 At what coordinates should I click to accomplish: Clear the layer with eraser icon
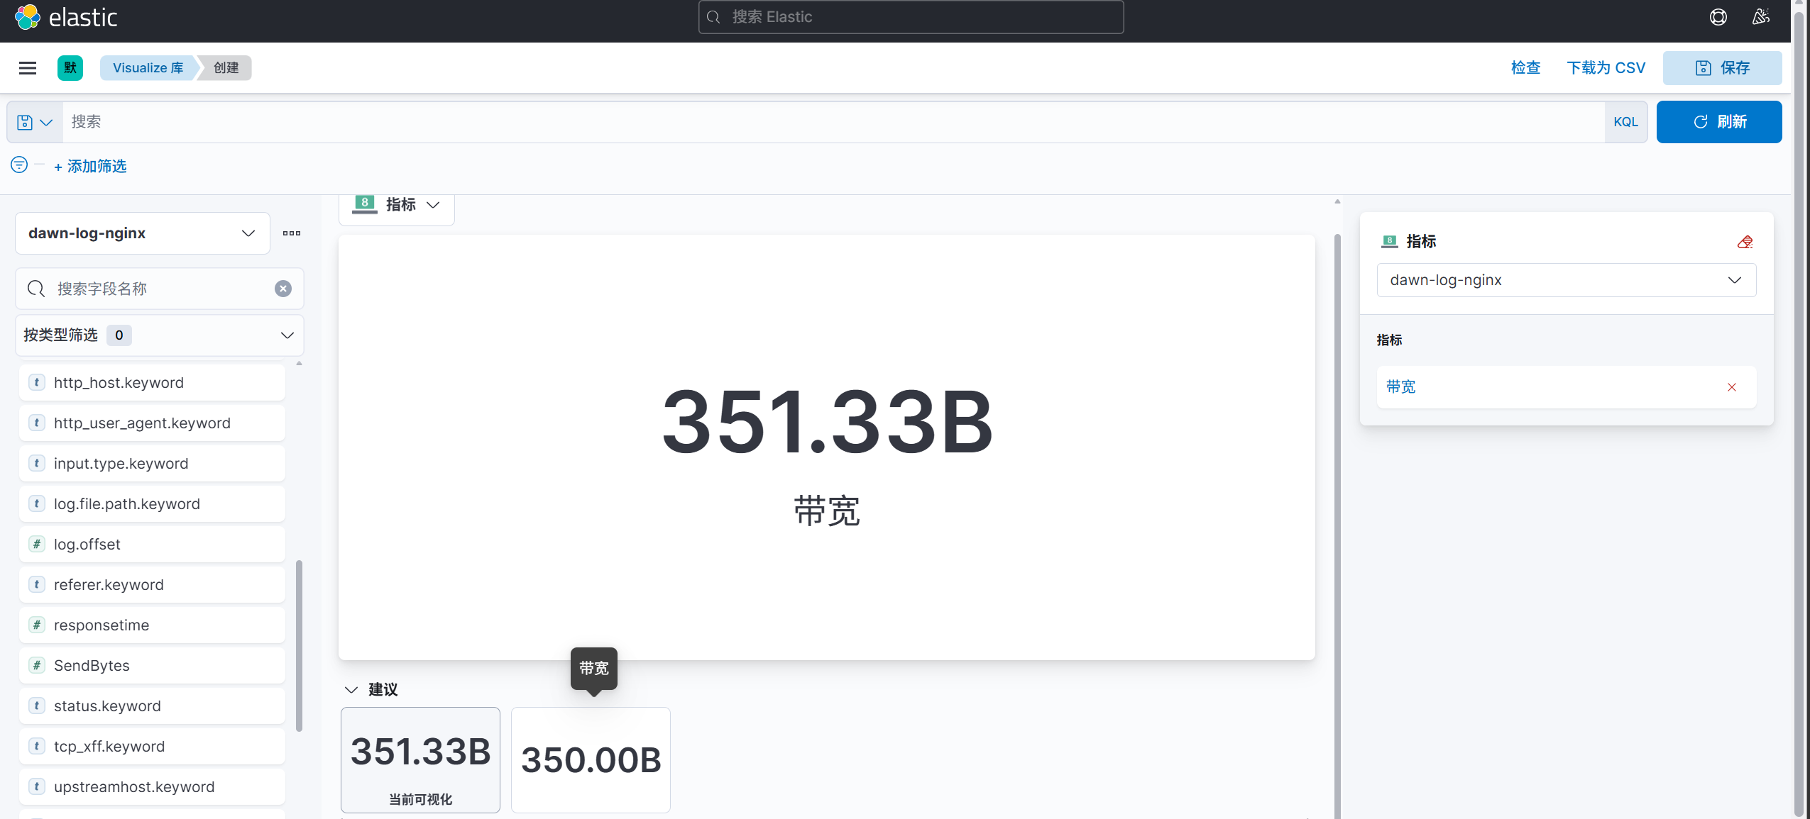[1745, 242]
